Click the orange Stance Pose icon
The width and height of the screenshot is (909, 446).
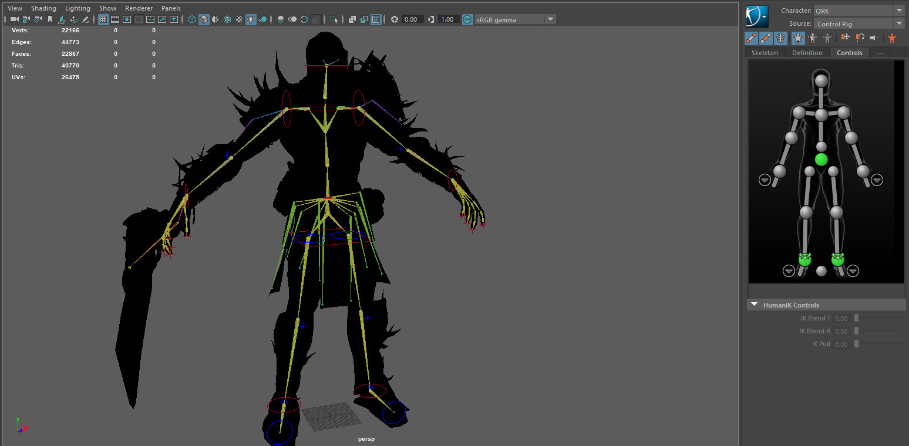(x=892, y=38)
